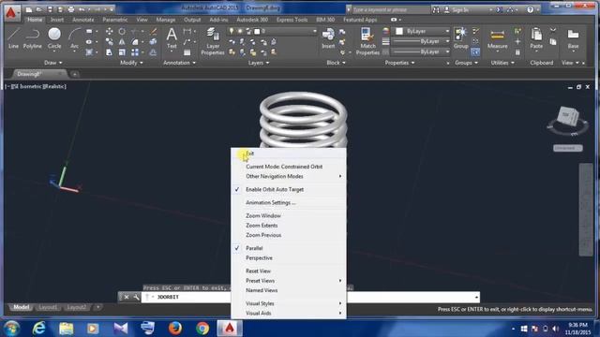Open Firefox from the taskbar

pos(175,328)
